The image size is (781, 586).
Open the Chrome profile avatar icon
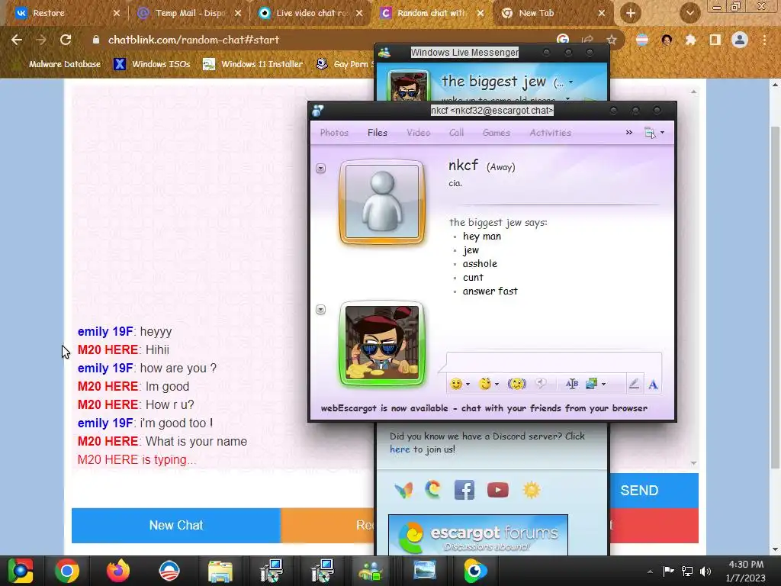pos(740,40)
